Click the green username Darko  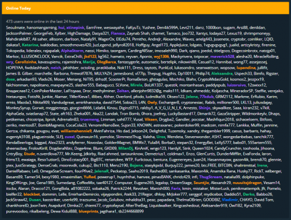point(249,194)
